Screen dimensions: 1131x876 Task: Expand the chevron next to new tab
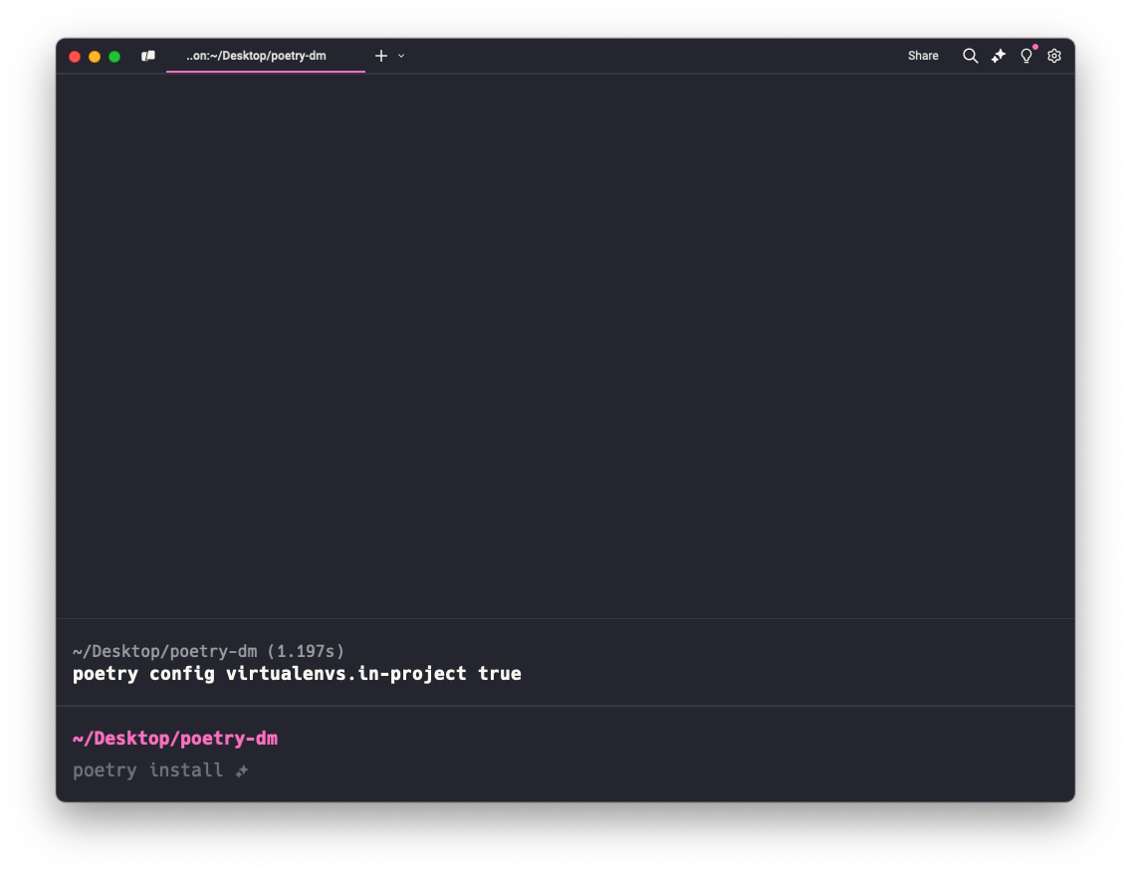click(401, 56)
